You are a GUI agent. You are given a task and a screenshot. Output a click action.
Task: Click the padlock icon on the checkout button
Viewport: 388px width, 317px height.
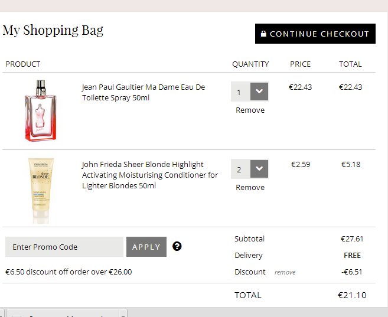(263, 34)
